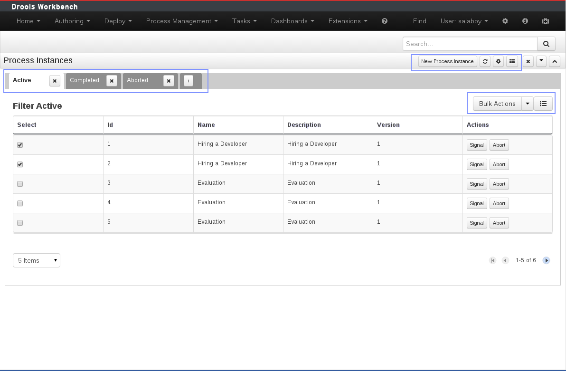The image size is (566, 371).
Task: Click Hiring a Developer name in row 1
Action: click(x=222, y=144)
